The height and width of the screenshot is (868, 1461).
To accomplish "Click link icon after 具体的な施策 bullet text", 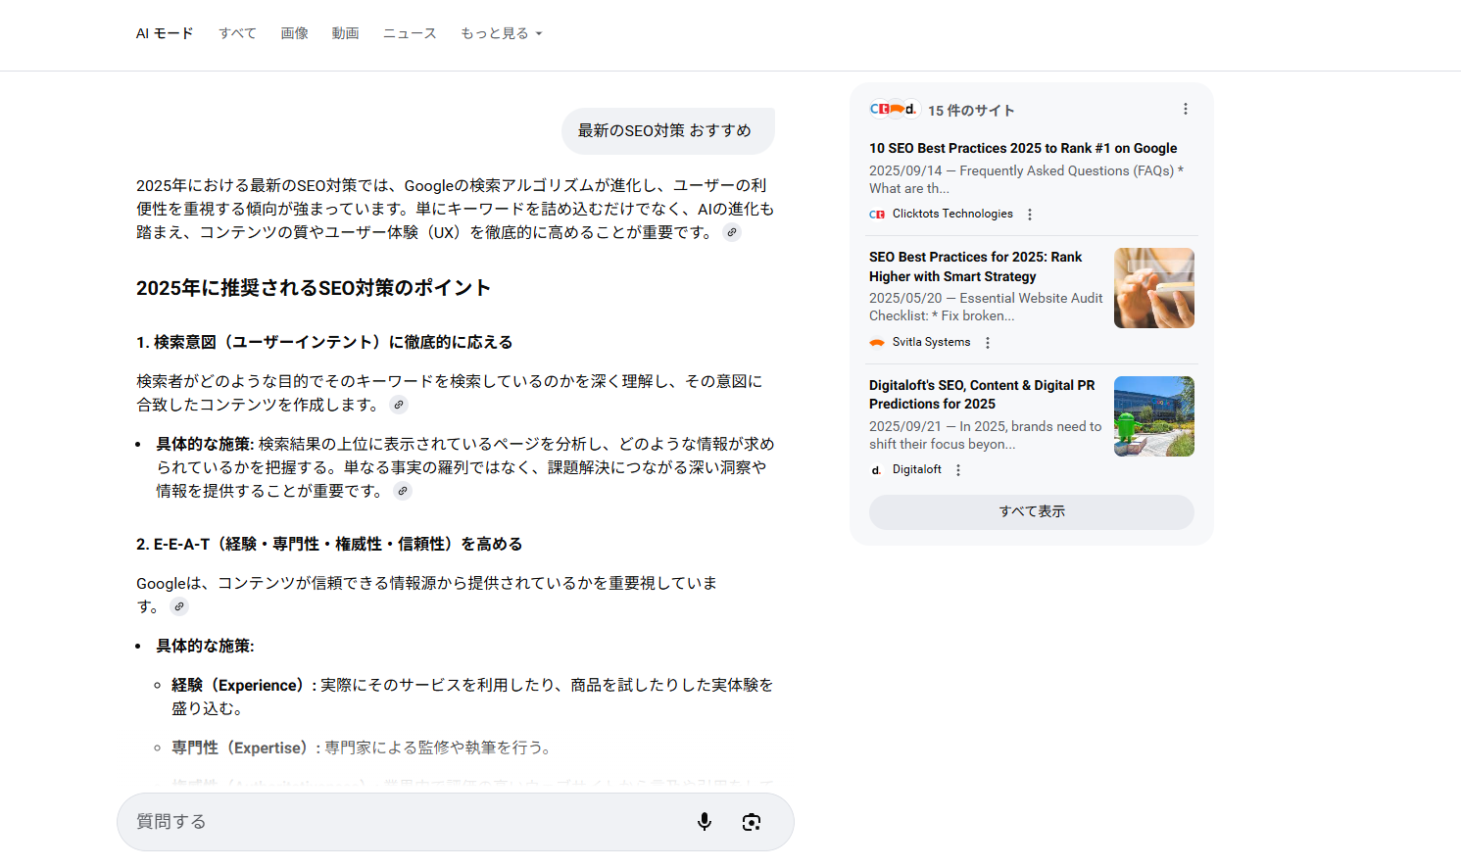I will click(403, 491).
